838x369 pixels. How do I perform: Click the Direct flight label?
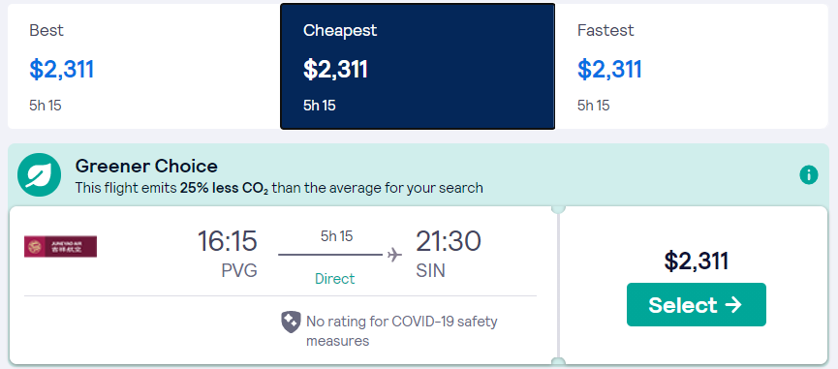click(x=335, y=279)
